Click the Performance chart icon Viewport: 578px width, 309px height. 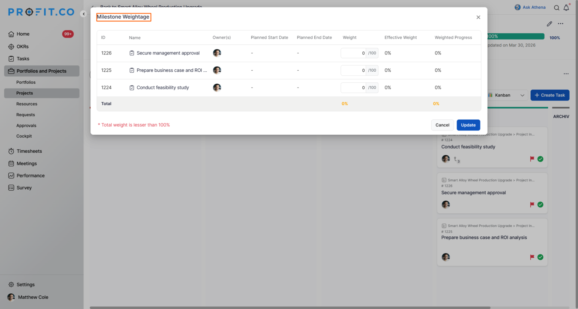point(11,176)
